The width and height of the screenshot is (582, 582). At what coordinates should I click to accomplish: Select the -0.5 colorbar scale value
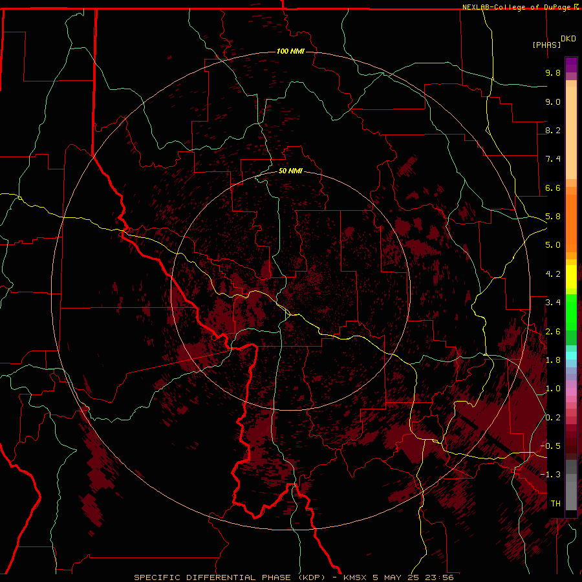[x=551, y=446]
